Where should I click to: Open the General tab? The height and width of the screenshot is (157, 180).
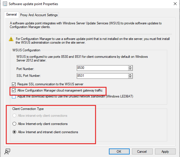[x=11, y=14]
